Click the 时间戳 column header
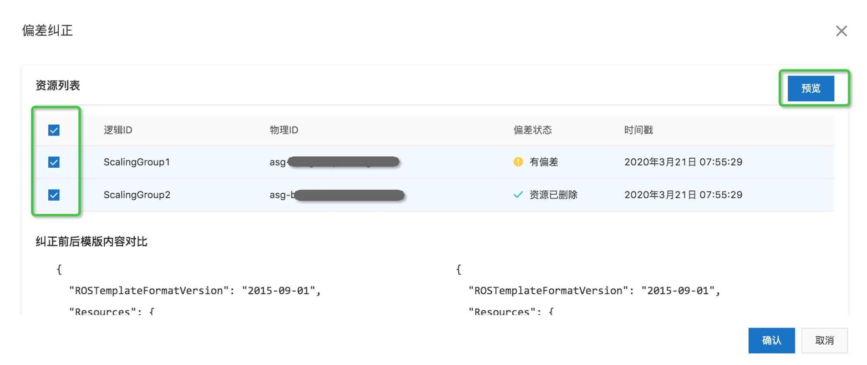 [638, 130]
